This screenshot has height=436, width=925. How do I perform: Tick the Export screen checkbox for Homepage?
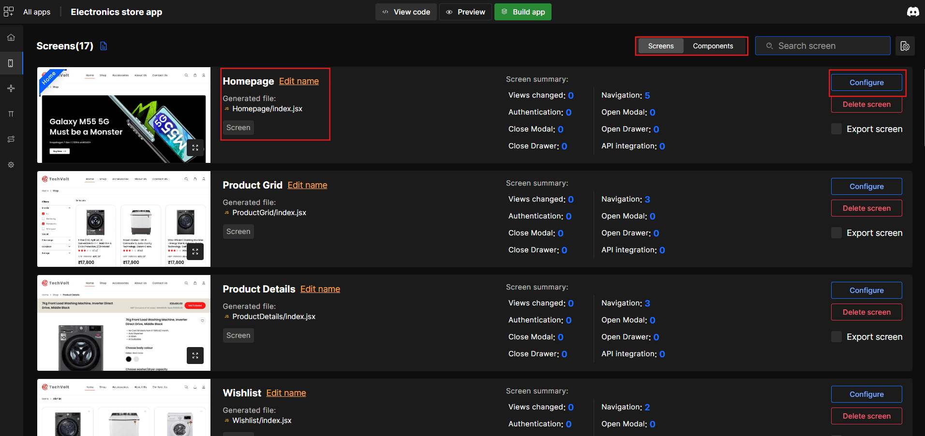[x=836, y=129]
